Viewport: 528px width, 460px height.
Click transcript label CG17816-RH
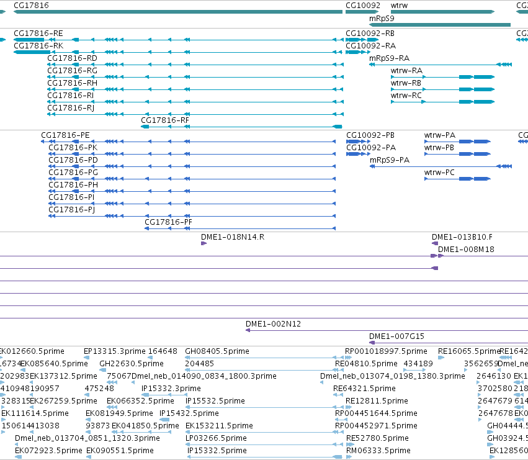click(73, 83)
